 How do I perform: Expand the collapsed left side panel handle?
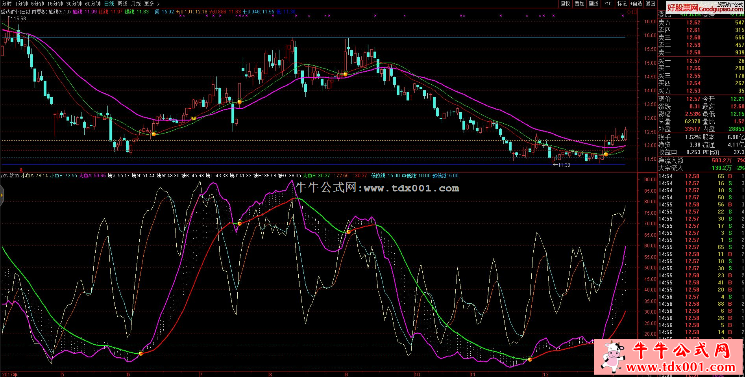tap(2, 195)
